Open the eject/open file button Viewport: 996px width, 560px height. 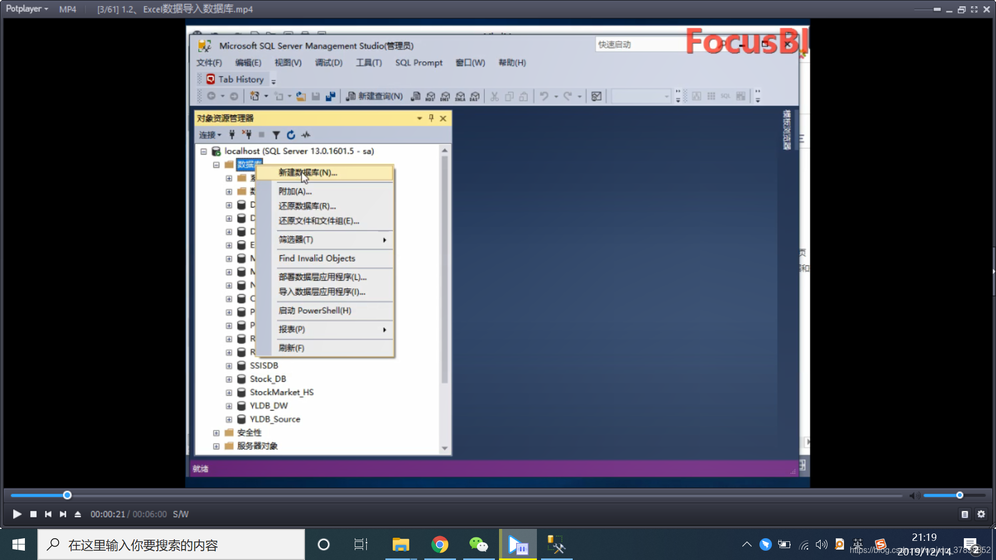[x=78, y=514]
